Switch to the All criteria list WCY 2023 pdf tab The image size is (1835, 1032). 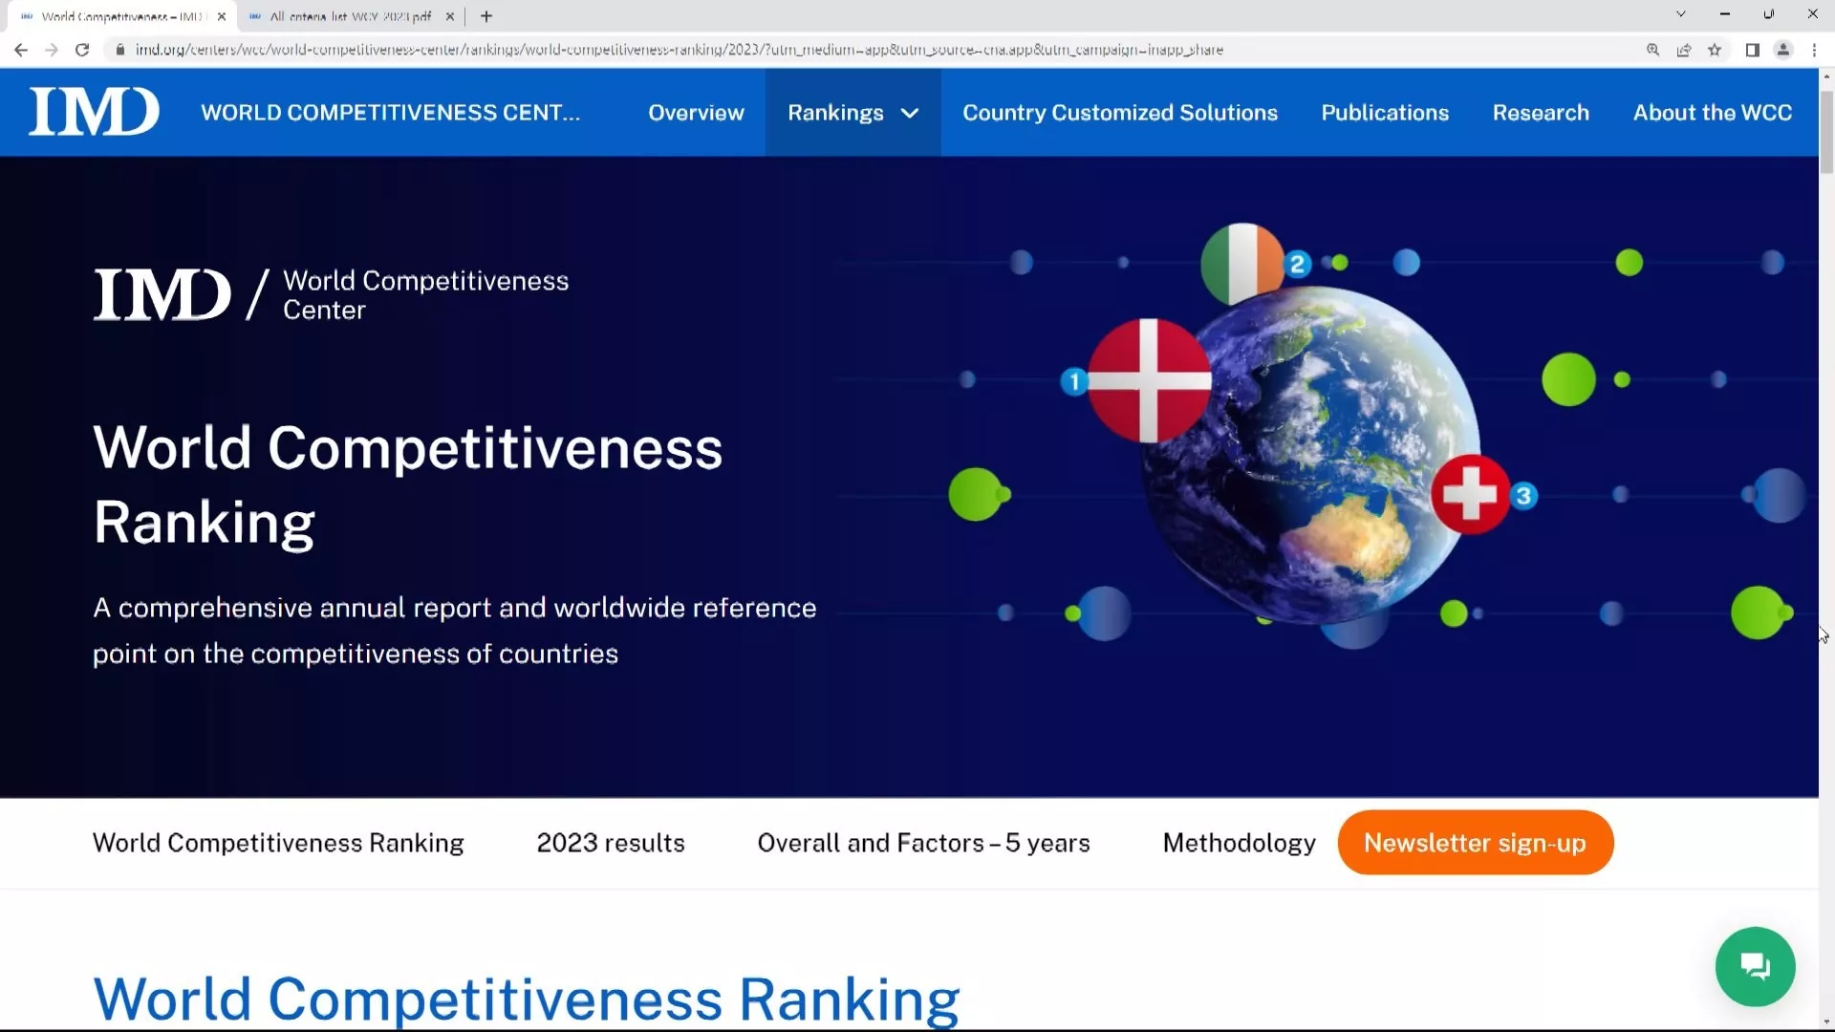[x=350, y=16]
